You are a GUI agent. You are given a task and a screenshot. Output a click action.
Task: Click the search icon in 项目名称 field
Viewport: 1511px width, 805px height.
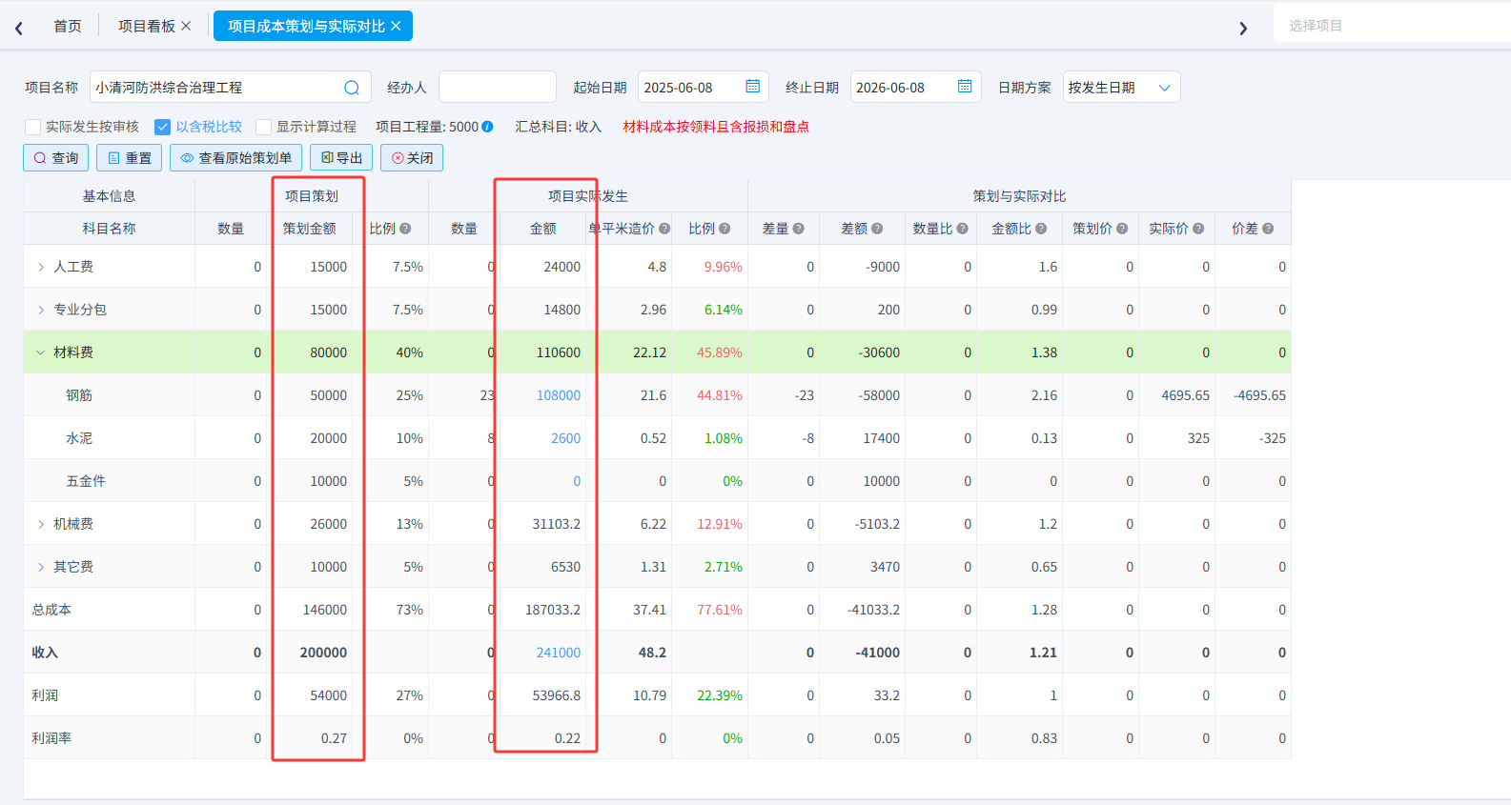coord(352,88)
